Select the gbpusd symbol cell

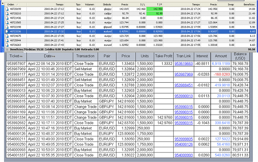(x=107, y=27)
